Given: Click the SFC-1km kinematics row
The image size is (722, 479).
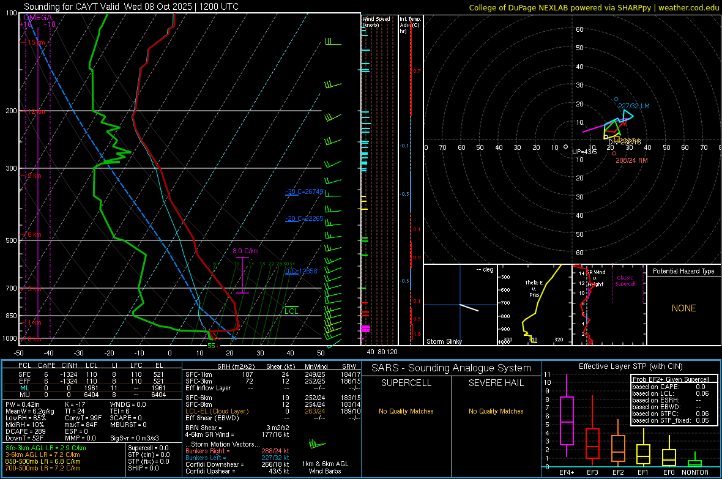Looking at the screenshot, I should 273,374.
